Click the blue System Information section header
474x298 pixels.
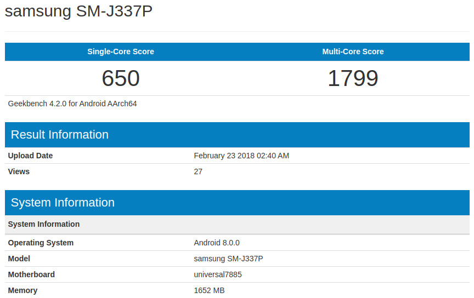(x=63, y=203)
